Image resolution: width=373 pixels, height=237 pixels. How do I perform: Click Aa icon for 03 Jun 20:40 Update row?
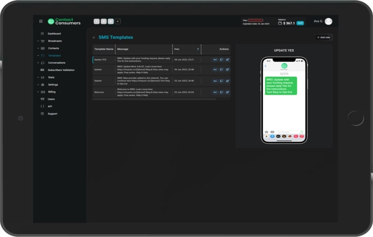coord(215,81)
